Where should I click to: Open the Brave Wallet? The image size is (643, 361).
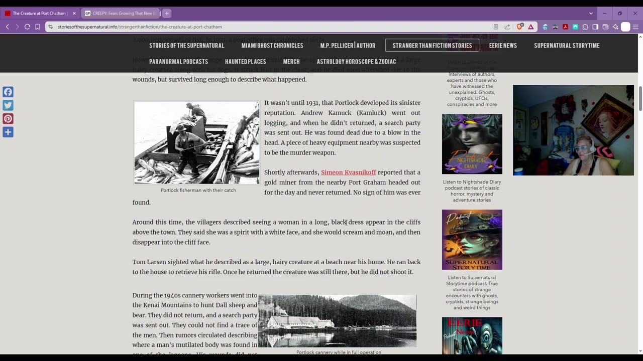click(605, 27)
